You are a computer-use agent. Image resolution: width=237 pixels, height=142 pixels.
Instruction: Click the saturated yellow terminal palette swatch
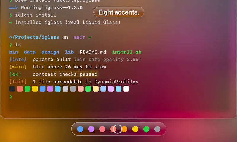pos(35,89)
